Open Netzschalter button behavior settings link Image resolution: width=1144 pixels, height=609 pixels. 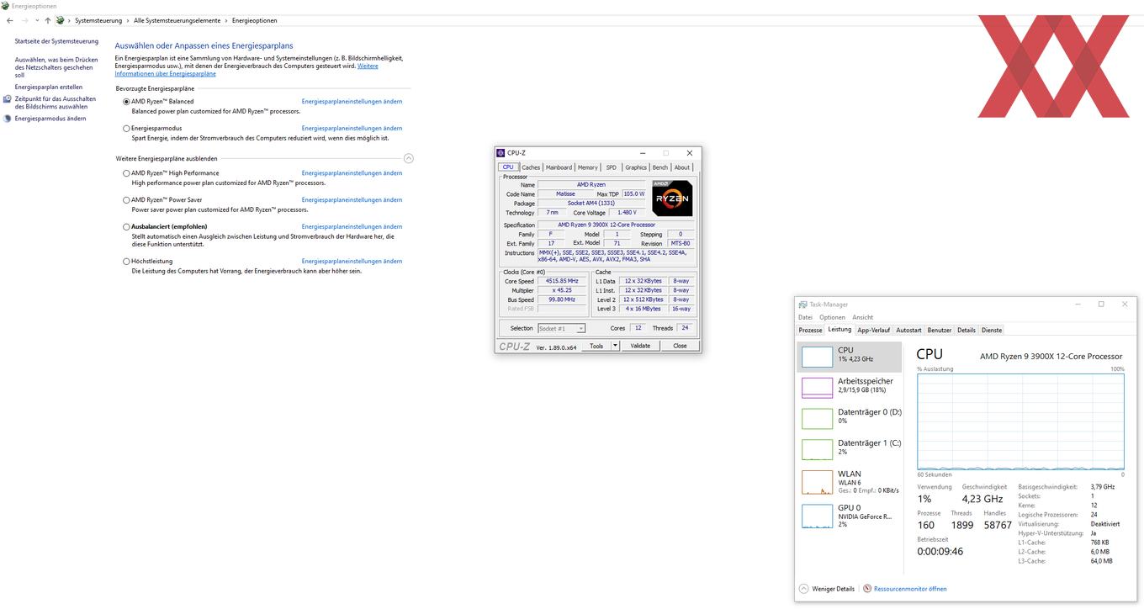pos(56,67)
